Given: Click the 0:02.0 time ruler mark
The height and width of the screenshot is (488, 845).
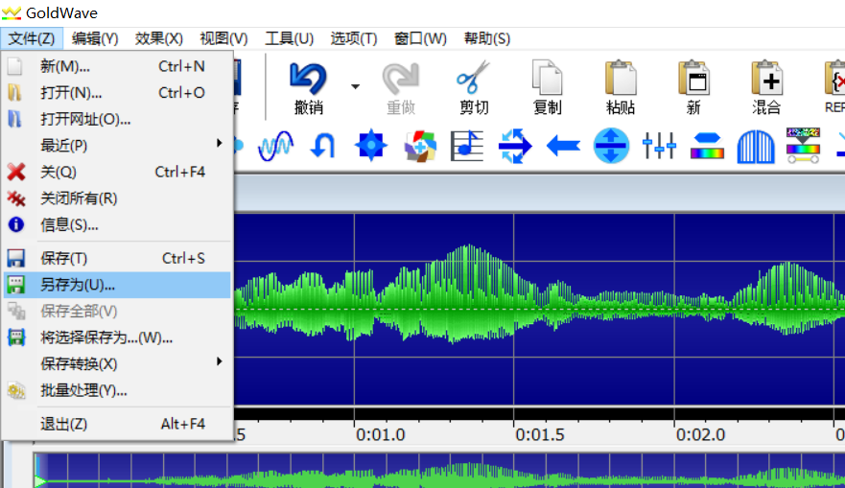Looking at the screenshot, I should coord(700,434).
